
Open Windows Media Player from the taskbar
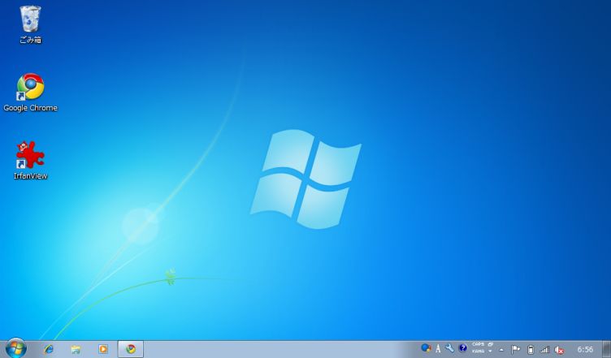[103, 349]
